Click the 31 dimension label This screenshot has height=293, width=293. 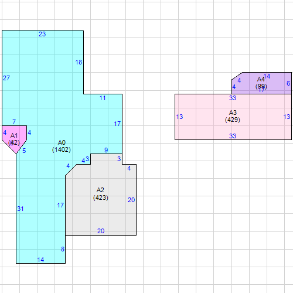[21, 209]
